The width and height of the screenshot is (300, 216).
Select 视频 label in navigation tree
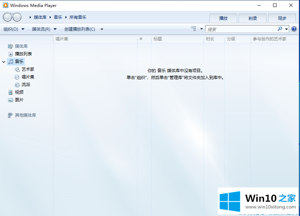pos(19,92)
